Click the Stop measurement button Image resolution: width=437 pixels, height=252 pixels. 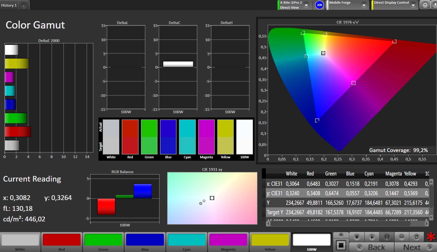pos(357,237)
